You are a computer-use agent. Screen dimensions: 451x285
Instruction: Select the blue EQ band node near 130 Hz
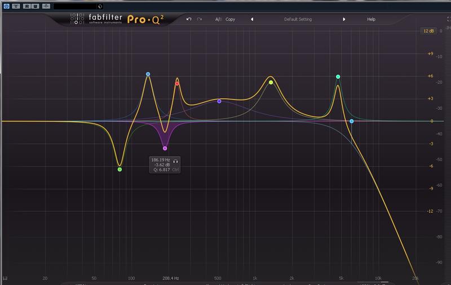148,74
